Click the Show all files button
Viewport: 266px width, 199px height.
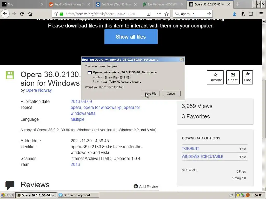(x=131, y=37)
